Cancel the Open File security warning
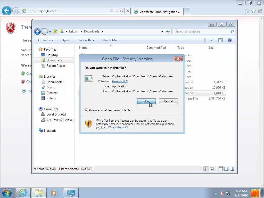The height and width of the screenshot is (198, 264). coord(168,101)
